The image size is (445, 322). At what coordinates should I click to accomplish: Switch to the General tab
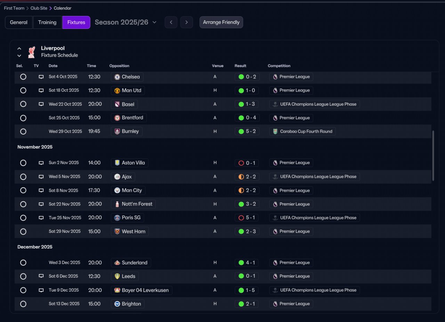point(19,22)
